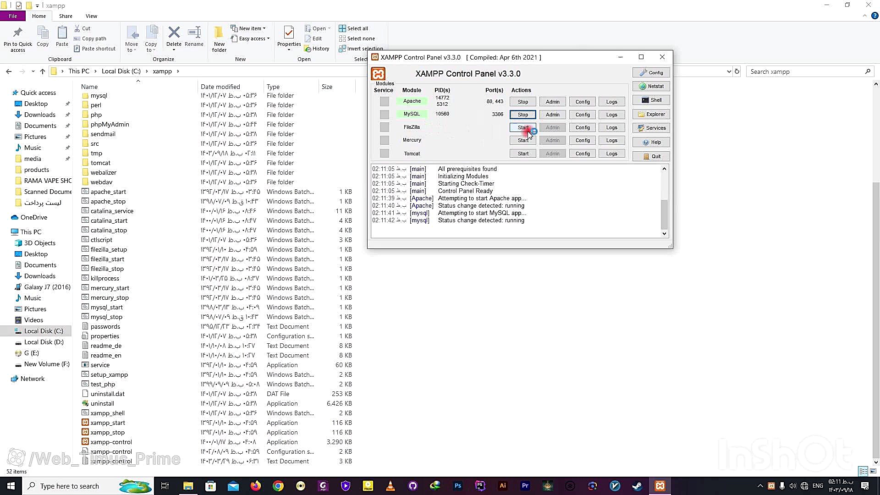Click Delete in Organize group
Screen dimensions: 880x495
tap(174, 38)
